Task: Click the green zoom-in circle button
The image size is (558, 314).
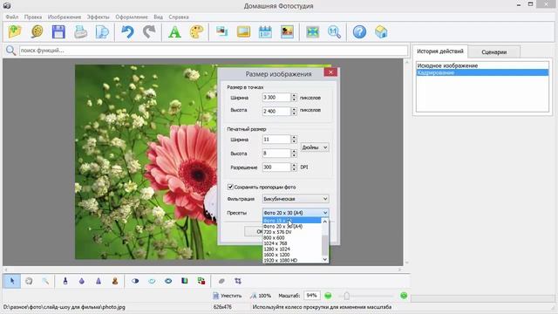Action: [404, 296]
